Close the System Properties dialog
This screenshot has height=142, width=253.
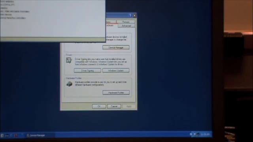tap(134, 15)
